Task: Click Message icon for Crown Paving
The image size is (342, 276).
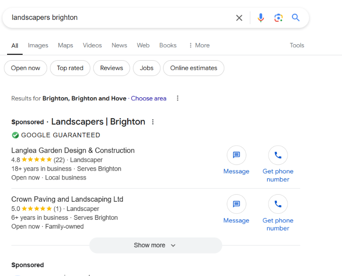Action: coord(236,204)
